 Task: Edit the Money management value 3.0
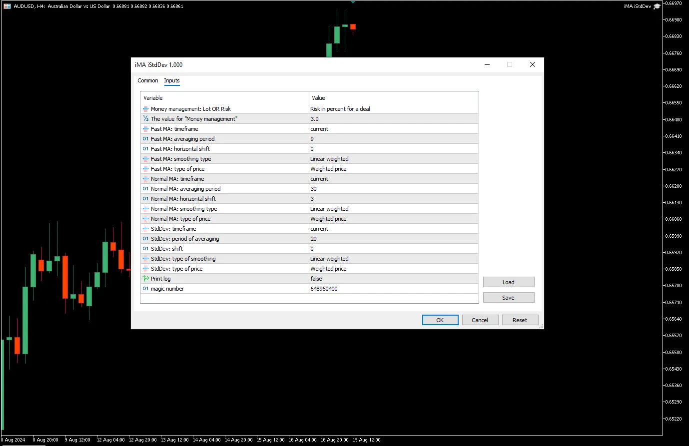394,119
